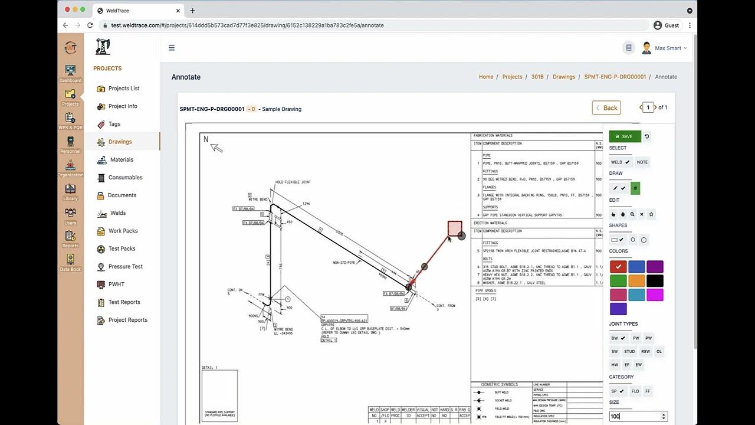The height and width of the screenshot is (425, 755).
Task: Click the green Save button
Action: point(625,136)
